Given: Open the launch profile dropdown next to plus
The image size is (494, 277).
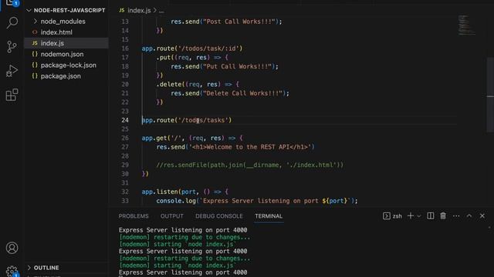Looking at the screenshot, I should click(418, 216).
